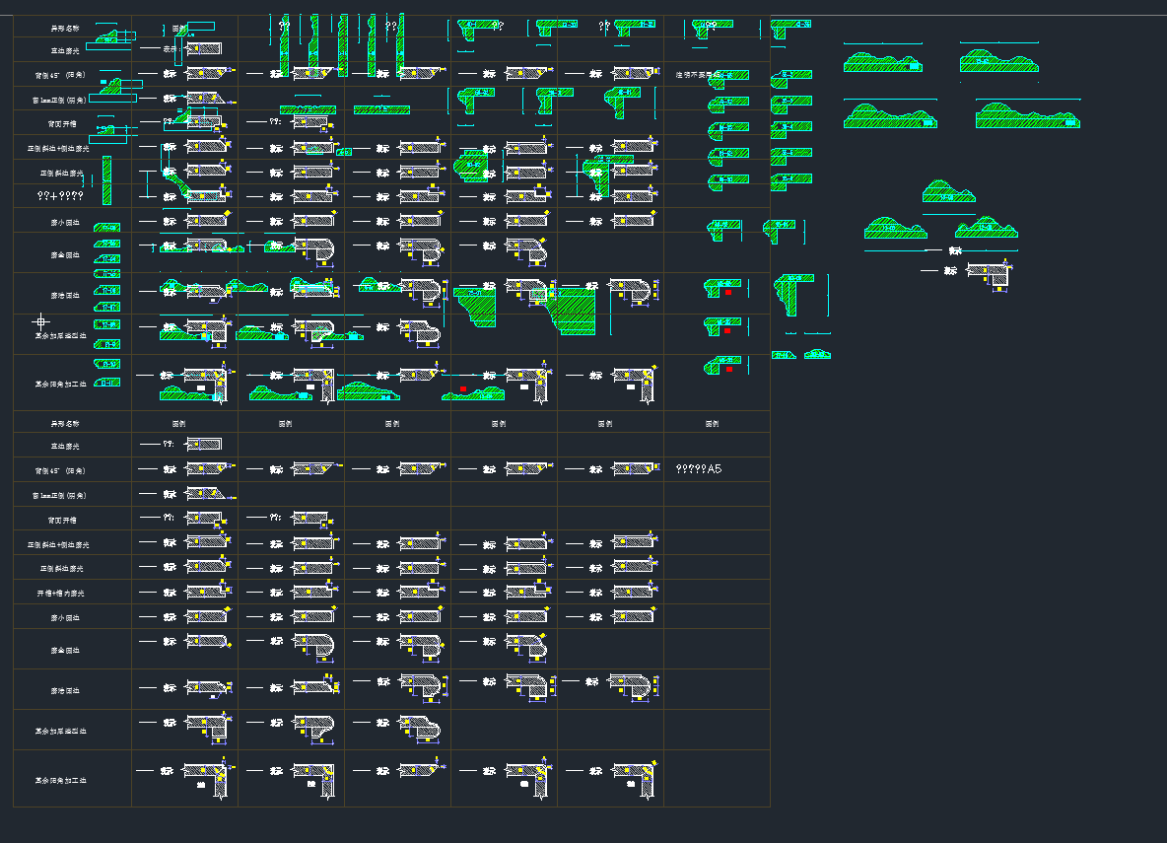Screen dimensions: 1167x843
Task: Select the top-right green wave profile outside the table
Action: pos(998,61)
